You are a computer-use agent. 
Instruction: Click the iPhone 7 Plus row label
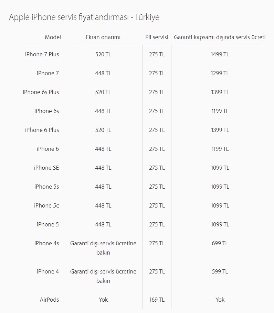[42, 54]
